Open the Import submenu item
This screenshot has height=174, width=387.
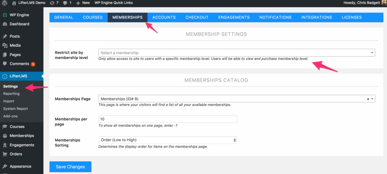pos(9,101)
